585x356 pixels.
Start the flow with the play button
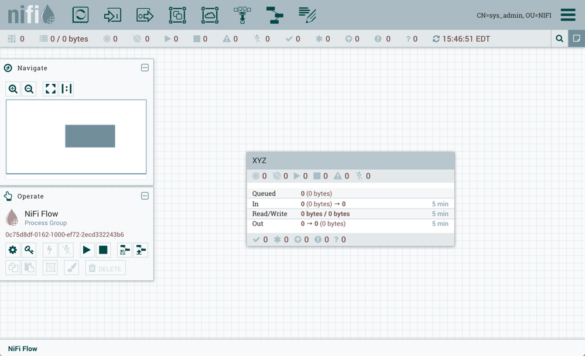[86, 250]
